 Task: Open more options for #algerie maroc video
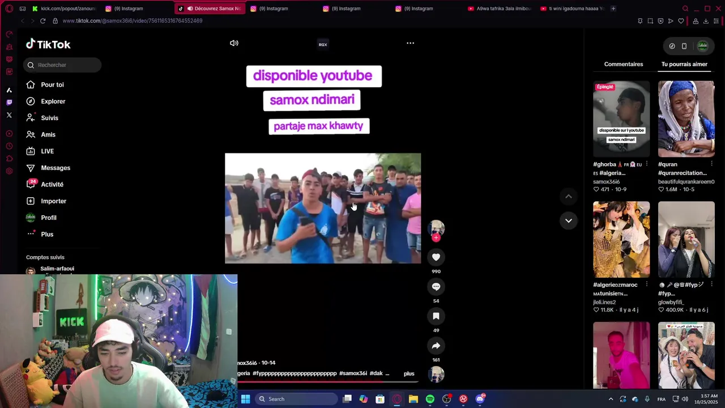tap(646, 284)
